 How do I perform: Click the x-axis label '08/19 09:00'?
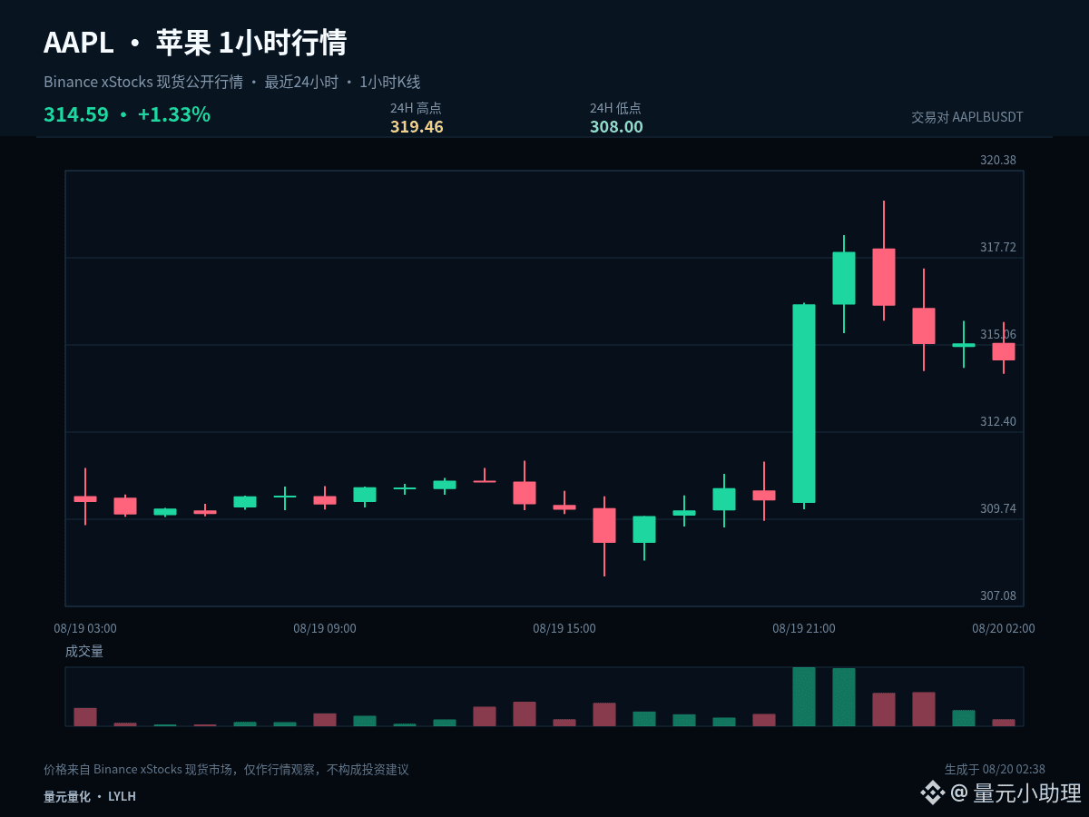point(325,628)
